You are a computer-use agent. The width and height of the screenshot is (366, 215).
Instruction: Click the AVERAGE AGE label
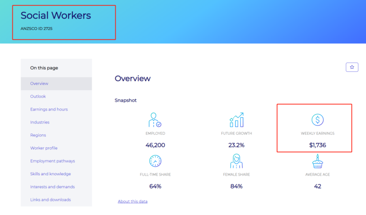click(317, 175)
